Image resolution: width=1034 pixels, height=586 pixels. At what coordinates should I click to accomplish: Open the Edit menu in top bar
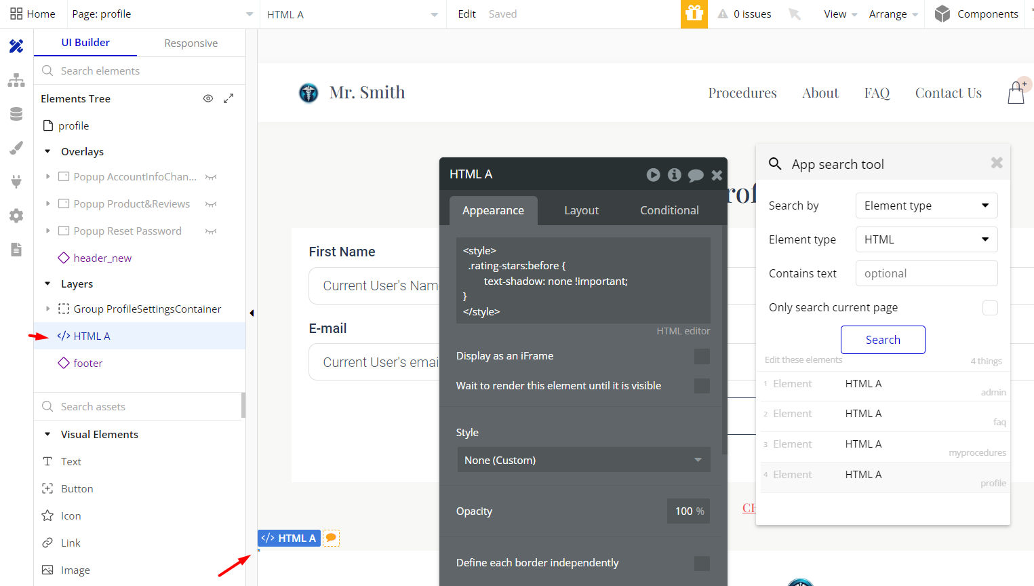pos(466,14)
